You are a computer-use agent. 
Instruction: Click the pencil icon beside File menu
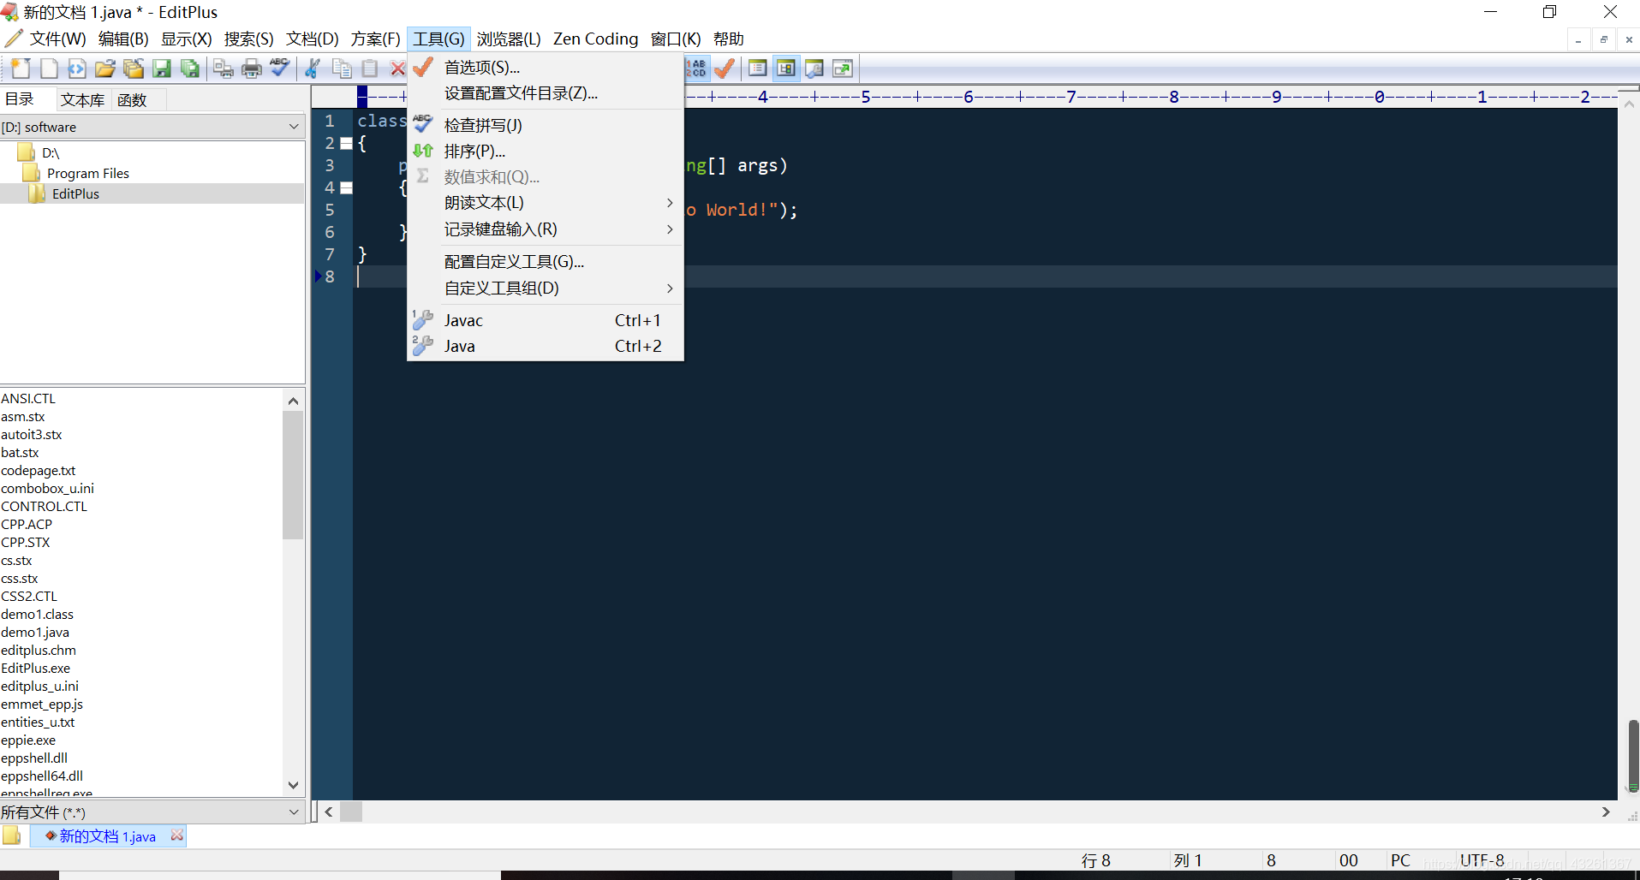14,39
